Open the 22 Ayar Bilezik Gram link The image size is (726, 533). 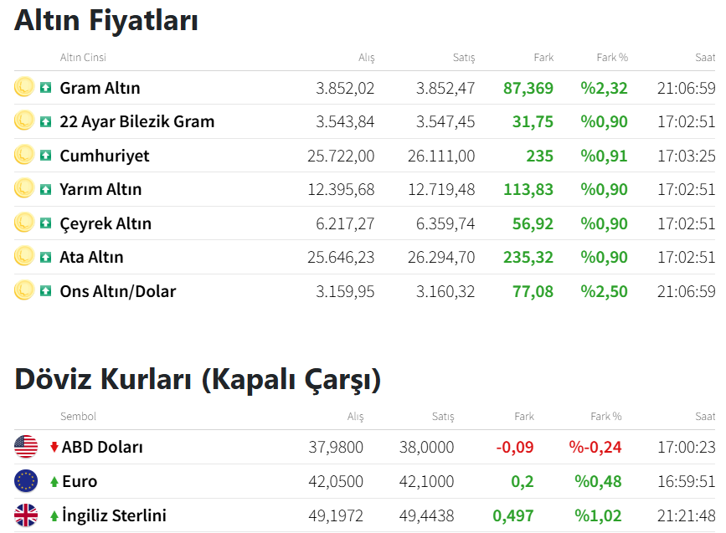[136, 121]
